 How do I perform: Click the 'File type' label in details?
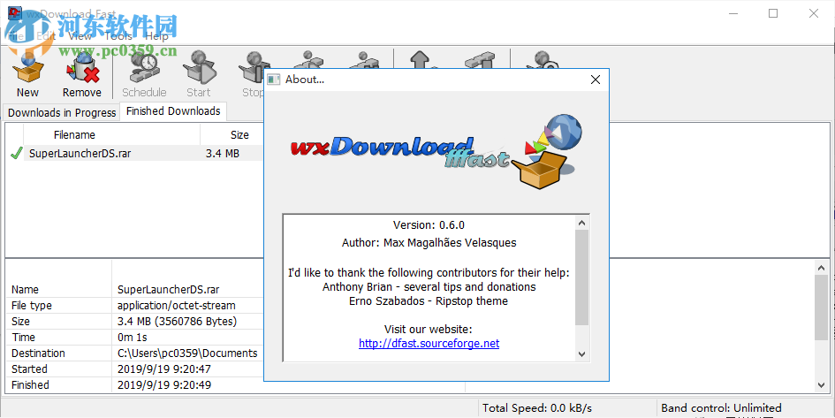pyautogui.click(x=32, y=306)
